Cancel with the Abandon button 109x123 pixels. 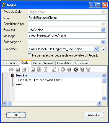pyautogui.click(x=94, y=115)
